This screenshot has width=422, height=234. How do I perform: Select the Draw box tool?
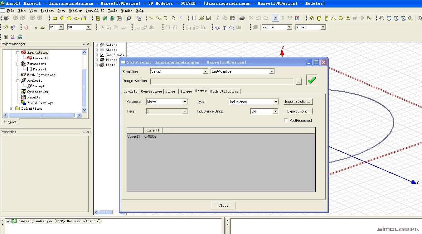[x=312, y=18]
